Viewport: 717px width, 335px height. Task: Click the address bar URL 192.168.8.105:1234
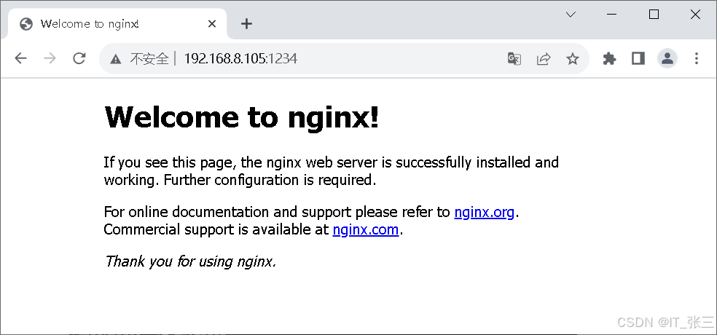(240, 59)
